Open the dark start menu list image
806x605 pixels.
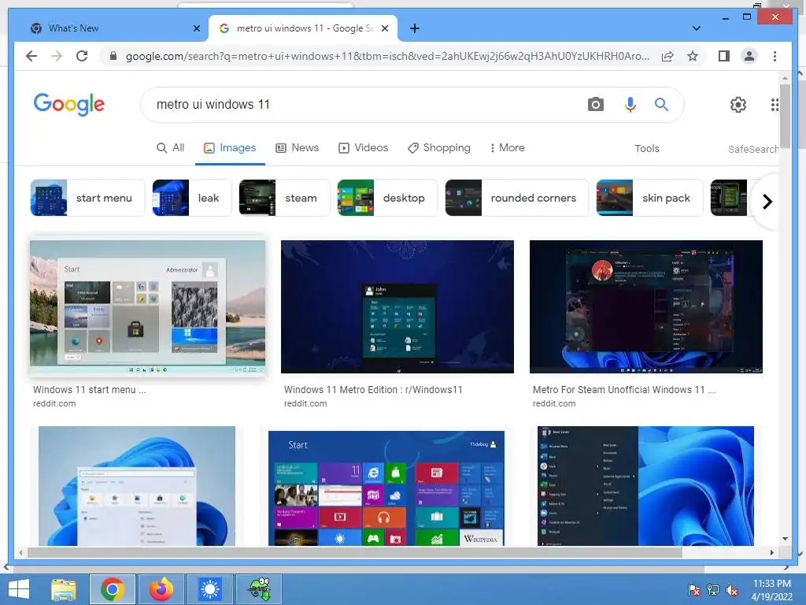click(x=645, y=485)
